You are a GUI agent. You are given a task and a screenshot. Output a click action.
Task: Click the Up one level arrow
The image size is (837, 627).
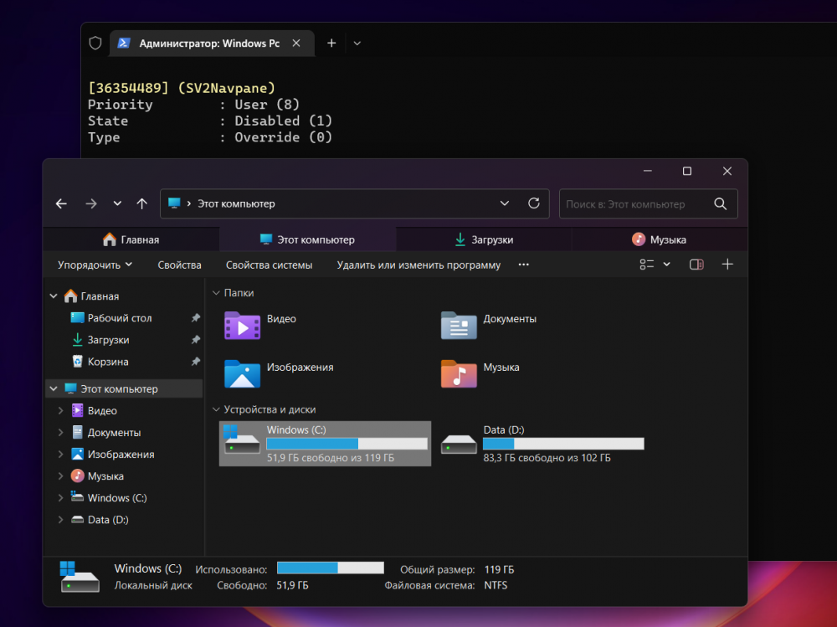click(x=142, y=203)
